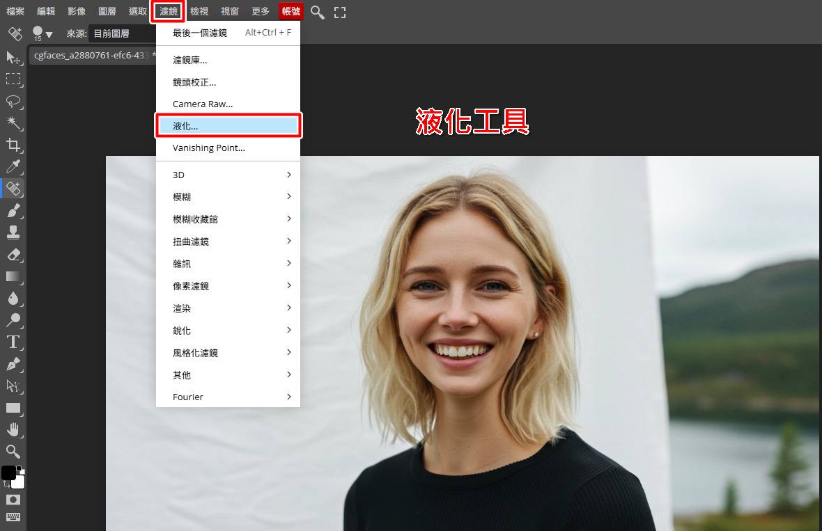The height and width of the screenshot is (531, 822).
Task: Select the Magic Wand tool
Action: [x=13, y=123]
